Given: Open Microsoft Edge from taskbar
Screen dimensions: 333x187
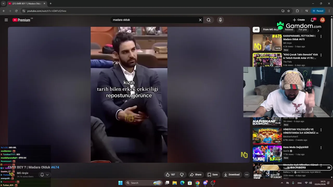Looking at the screenshot, I should pos(182,183).
